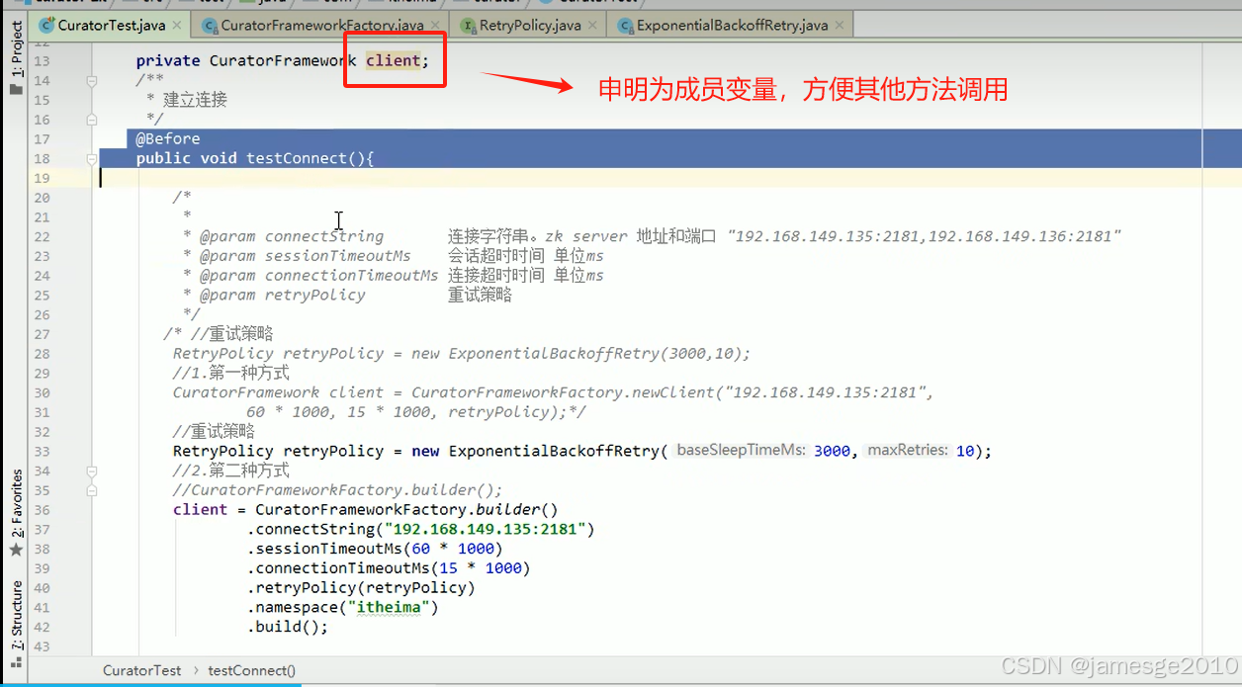The height and width of the screenshot is (687, 1242).
Task: Click the @param connectString comment on line 22
Action: coord(292,236)
